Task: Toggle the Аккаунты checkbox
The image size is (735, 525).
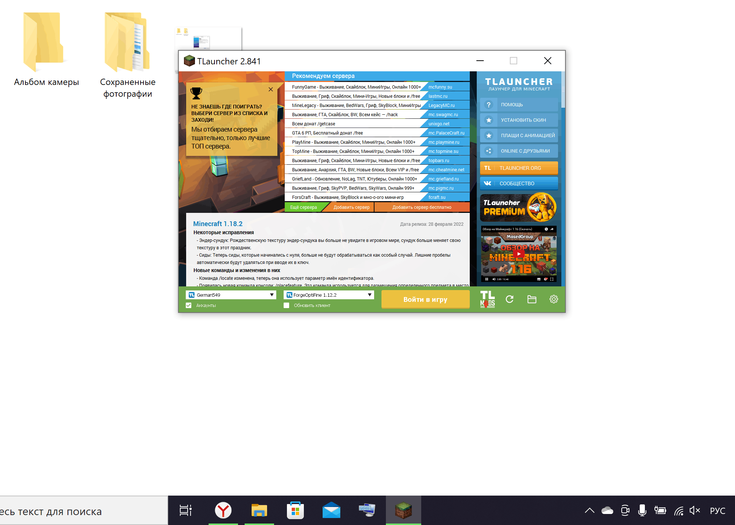Action: coord(189,306)
